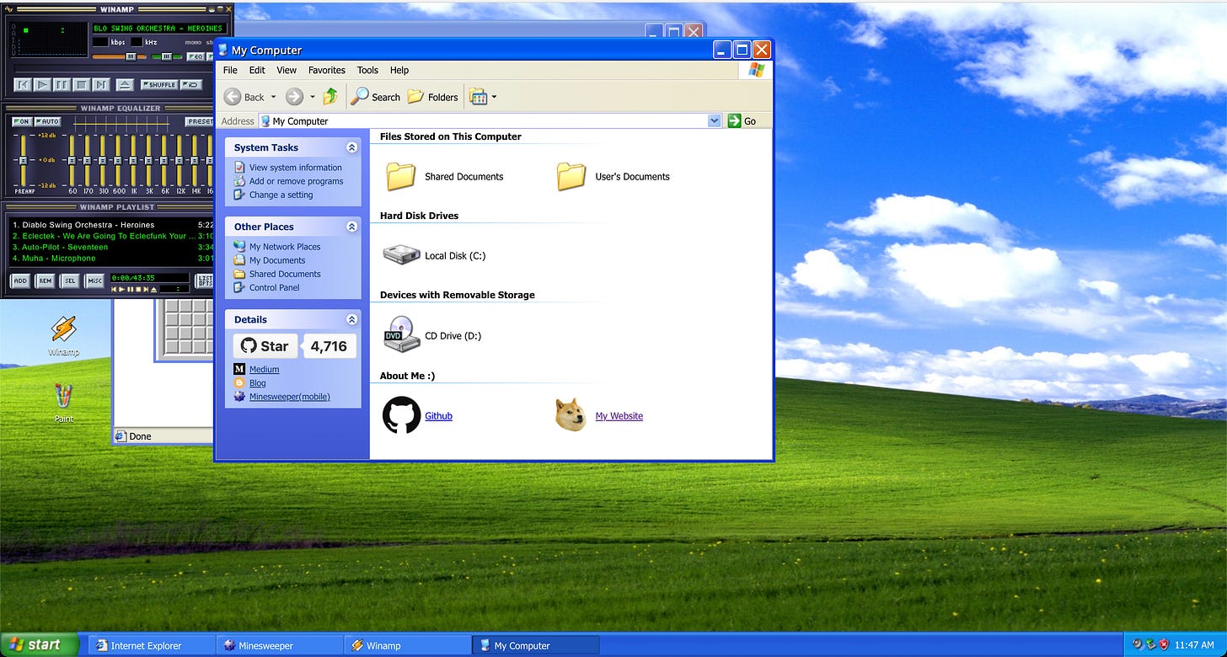
Task: Open the Tools menu
Action: (x=367, y=70)
